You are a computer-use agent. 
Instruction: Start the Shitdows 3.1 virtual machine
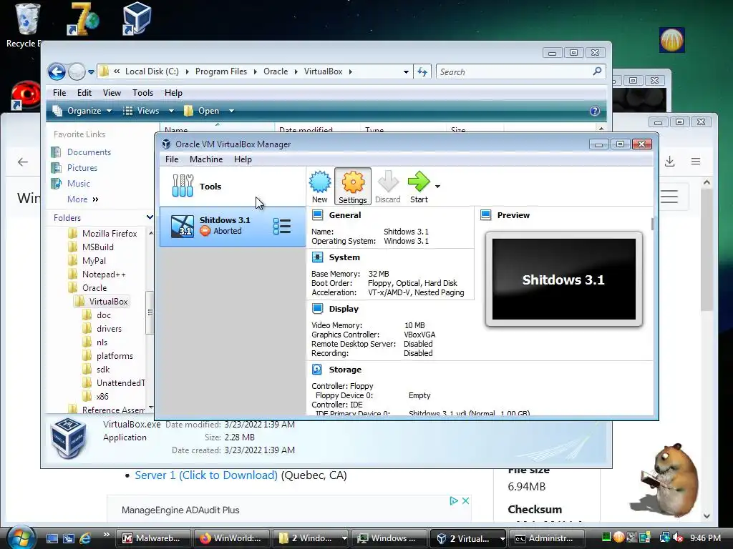(x=419, y=187)
